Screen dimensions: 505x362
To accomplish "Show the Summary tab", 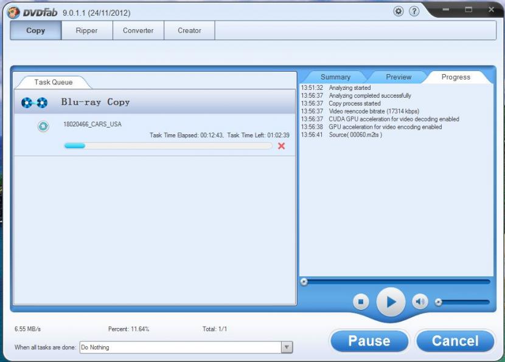I will coord(335,77).
